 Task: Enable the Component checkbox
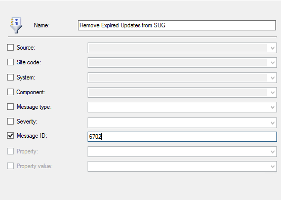11,92
